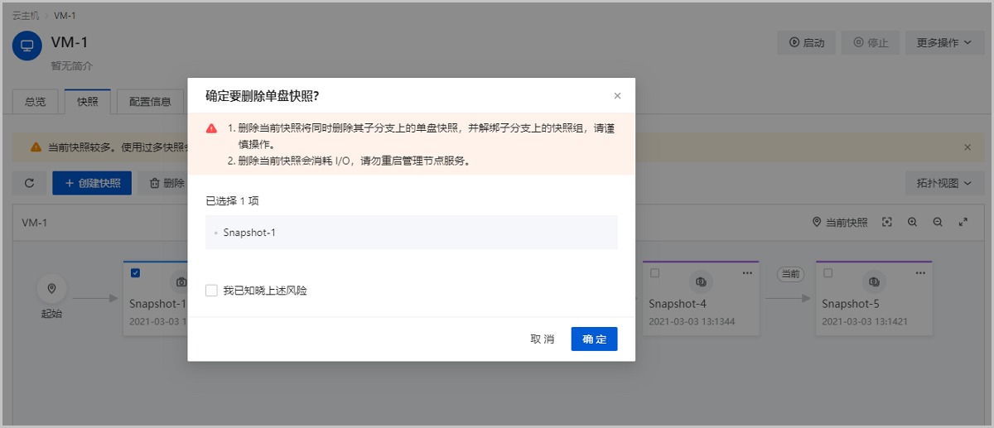Open the 更多操作 dropdown
Viewport: 994px width, 428px height.
[943, 43]
